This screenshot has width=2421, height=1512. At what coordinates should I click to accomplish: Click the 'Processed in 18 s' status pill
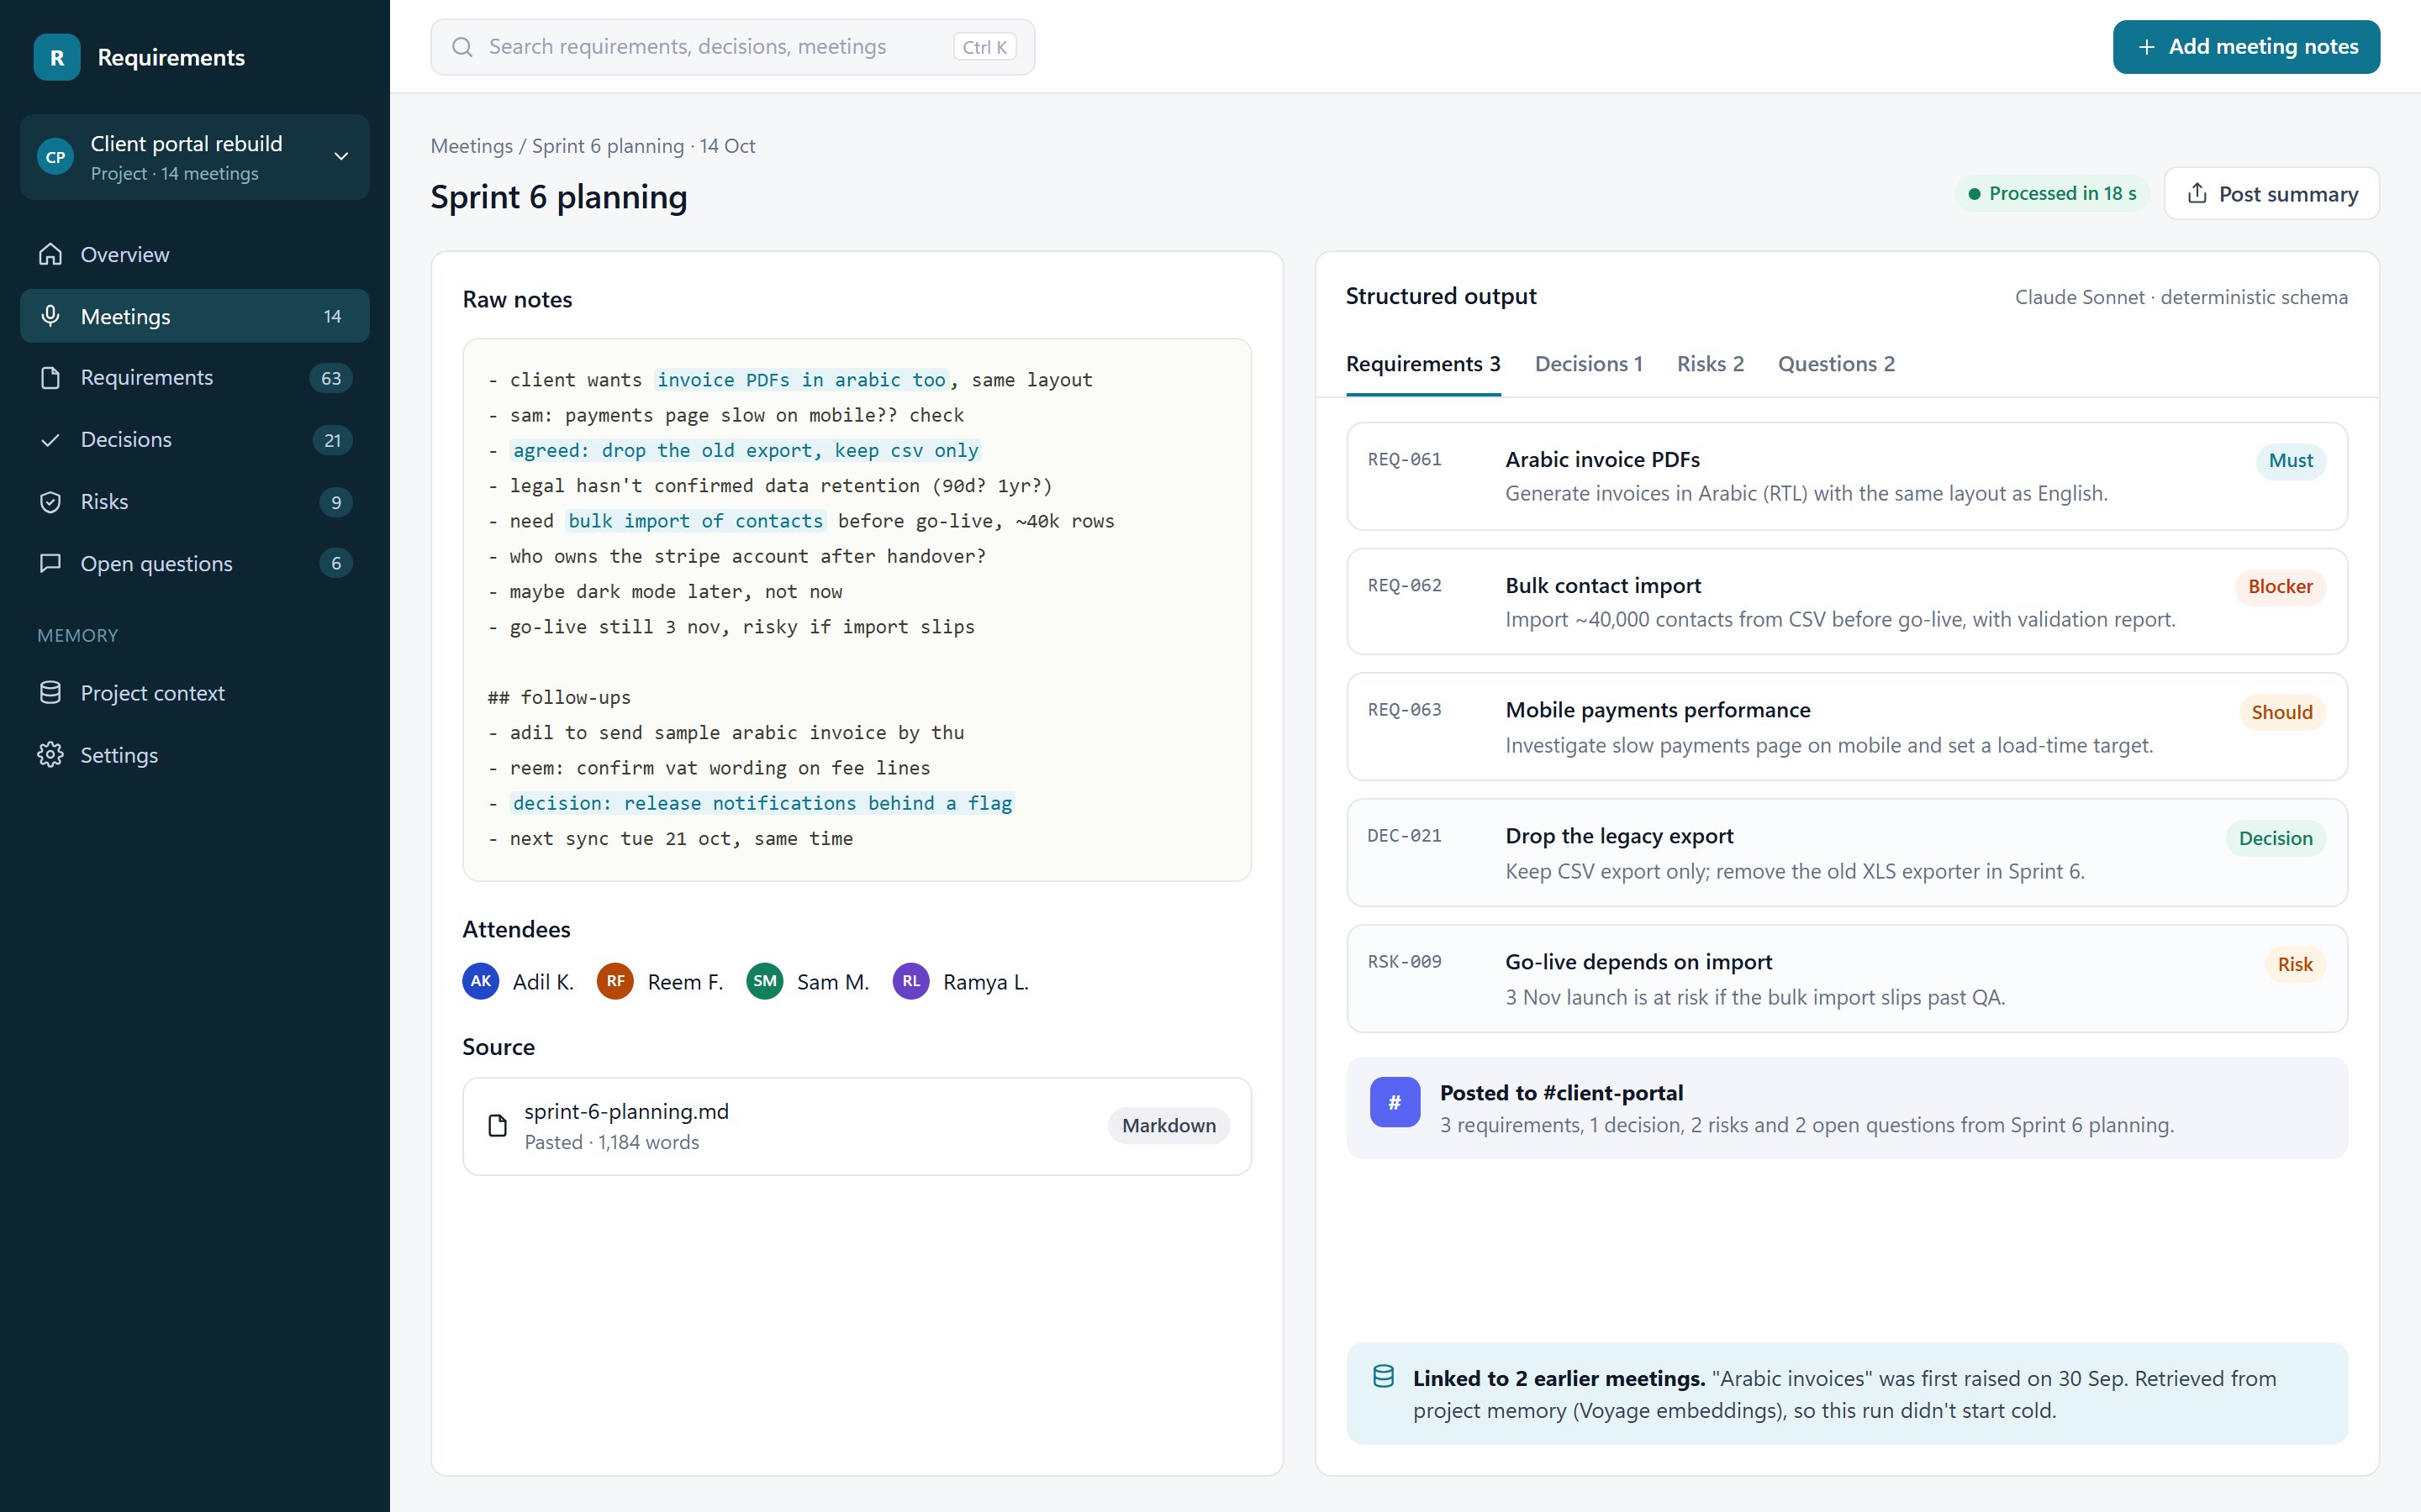[x=2052, y=193]
